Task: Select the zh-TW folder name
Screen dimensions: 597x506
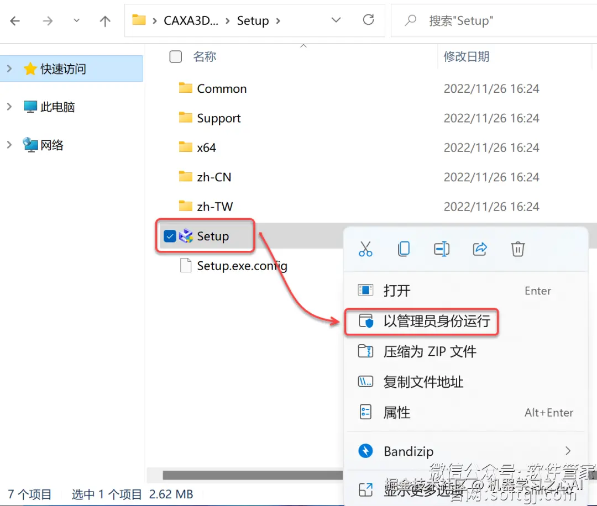Action: click(214, 207)
